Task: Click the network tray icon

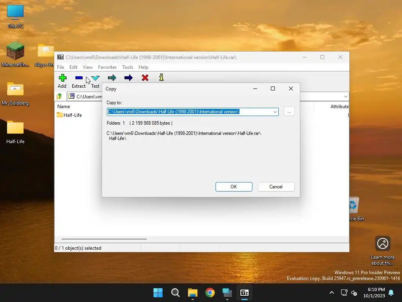Action: point(344,293)
